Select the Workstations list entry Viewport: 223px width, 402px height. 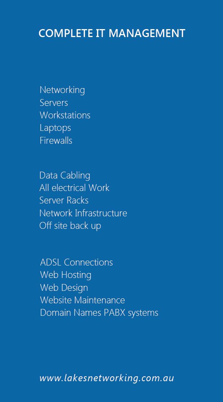[x=65, y=115]
